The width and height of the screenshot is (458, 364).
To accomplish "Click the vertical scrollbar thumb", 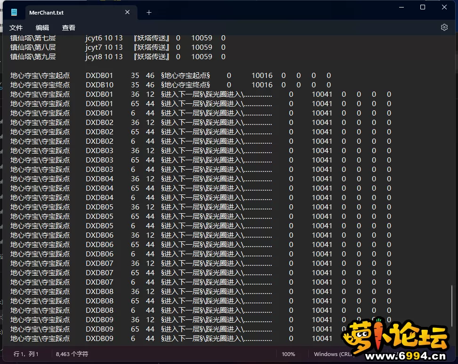I will pyautogui.click(x=452, y=306).
